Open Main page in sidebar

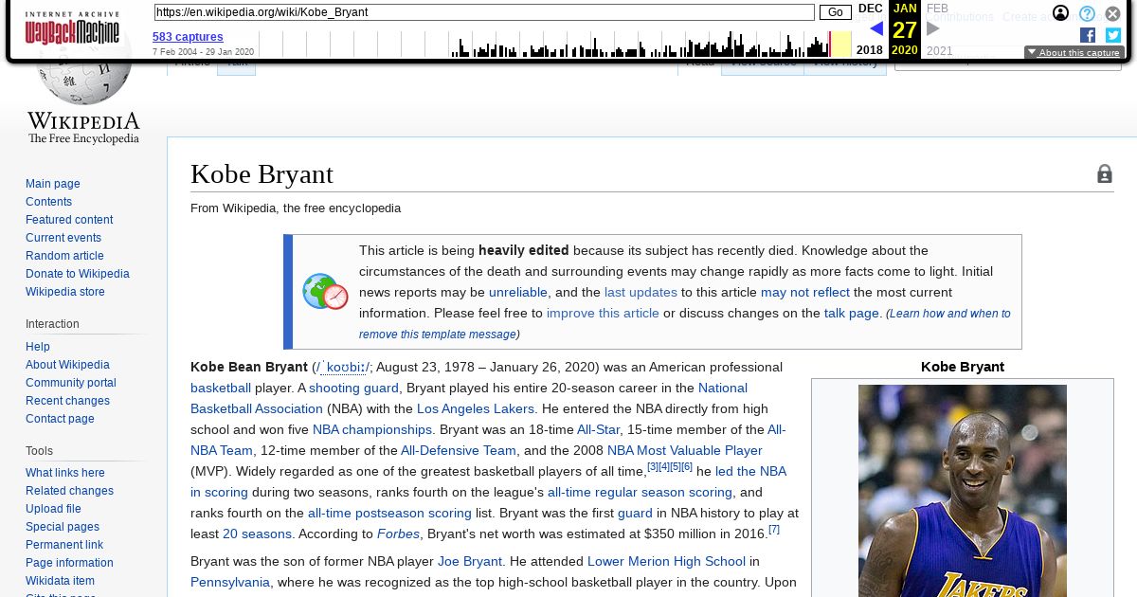[x=53, y=184]
